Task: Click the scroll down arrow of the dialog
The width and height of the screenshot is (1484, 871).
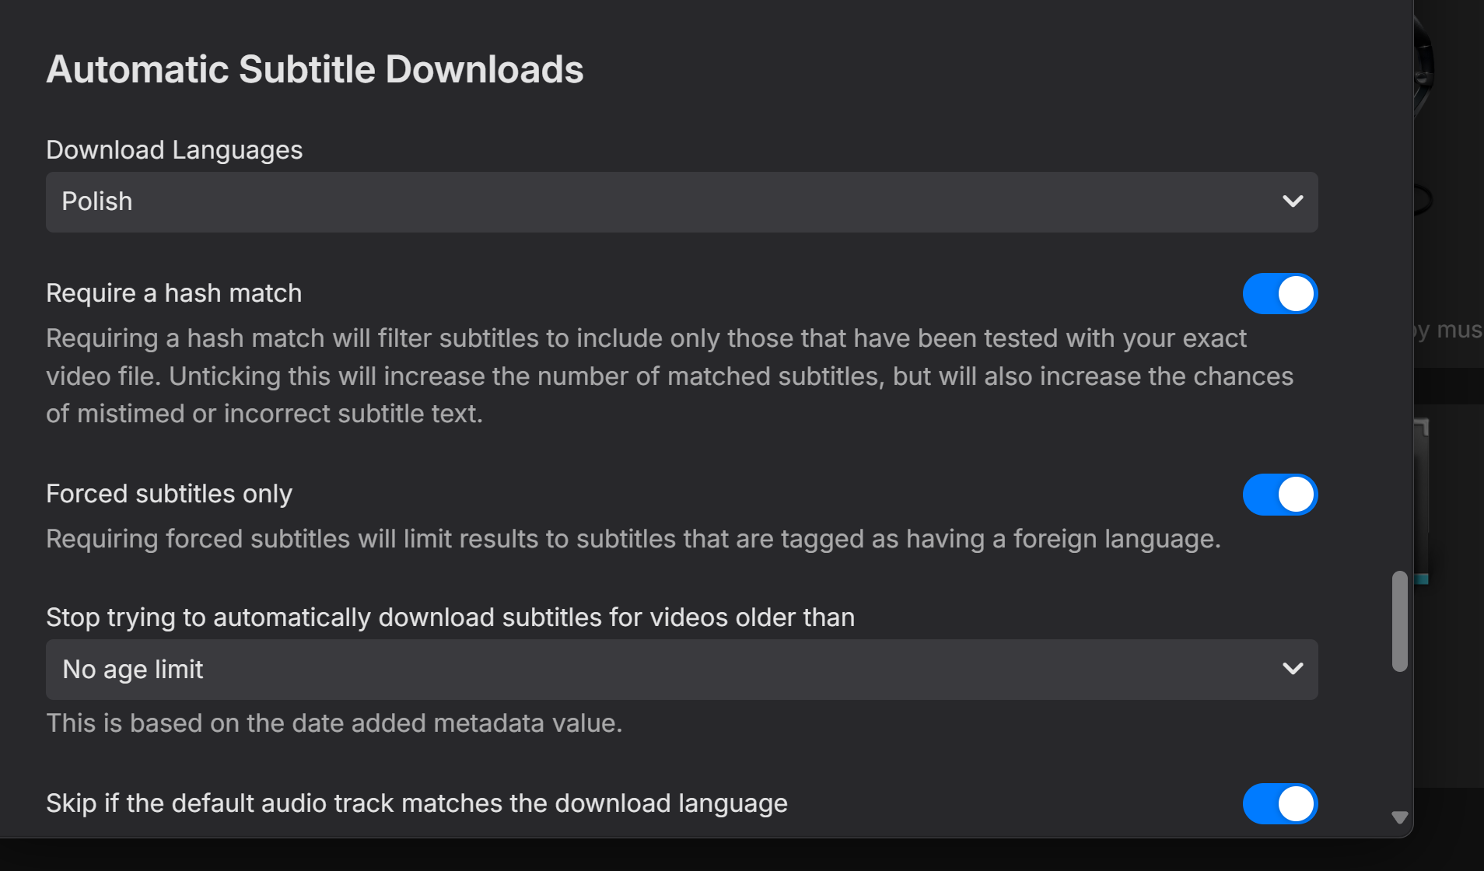Action: pos(1399,817)
